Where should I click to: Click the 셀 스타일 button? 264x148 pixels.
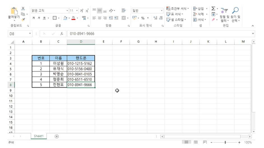177,20
